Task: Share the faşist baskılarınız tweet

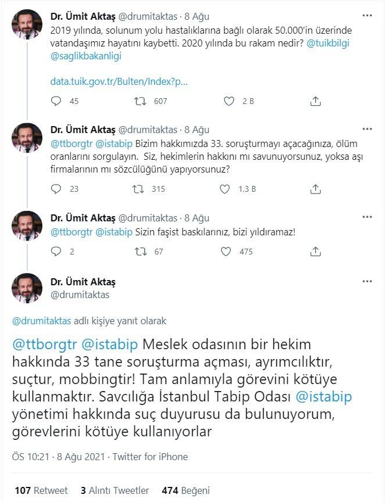Action: click(x=315, y=252)
